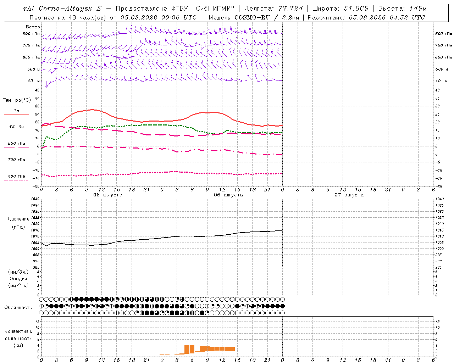Select the Рассчитано 04:52 UTC timestamp
The image size is (454, 363).
tap(366, 17)
